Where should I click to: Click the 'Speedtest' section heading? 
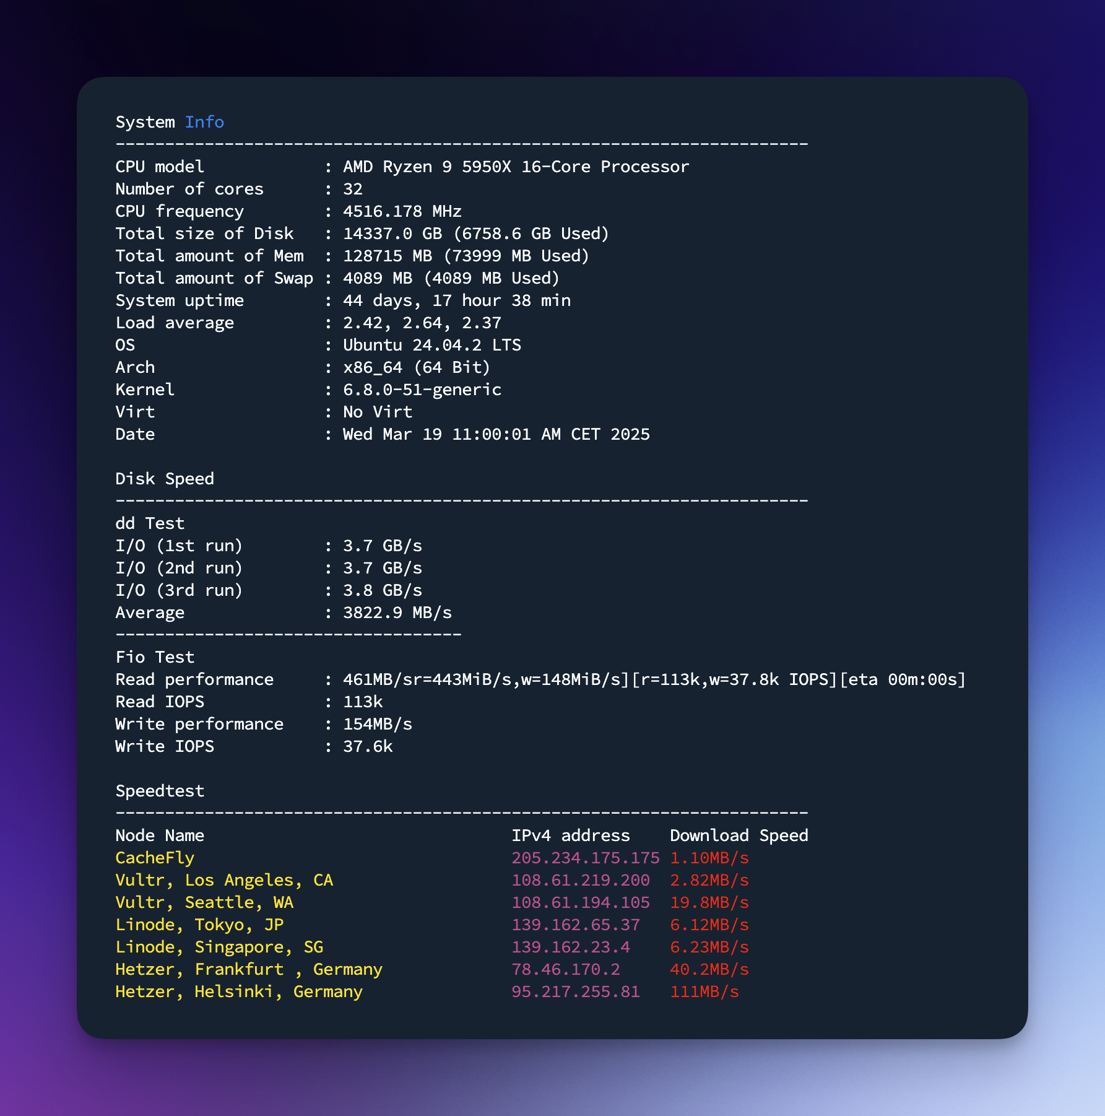(160, 791)
